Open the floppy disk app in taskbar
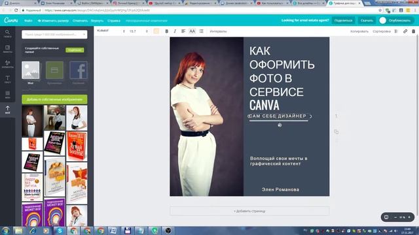This screenshot has width=419, height=235. point(128,230)
